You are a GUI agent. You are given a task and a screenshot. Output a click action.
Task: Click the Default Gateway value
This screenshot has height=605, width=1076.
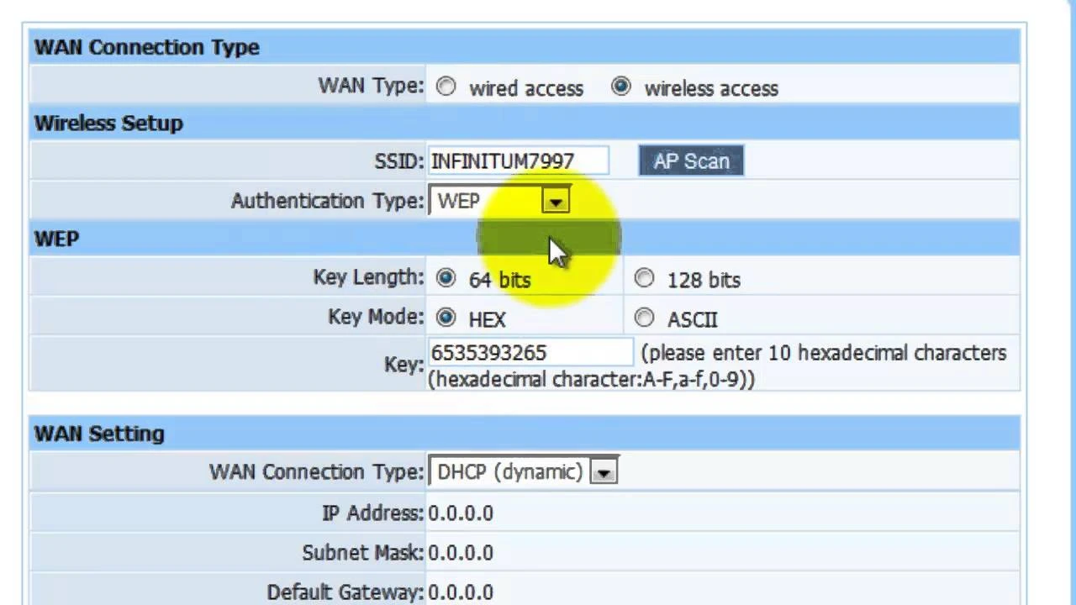click(461, 592)
